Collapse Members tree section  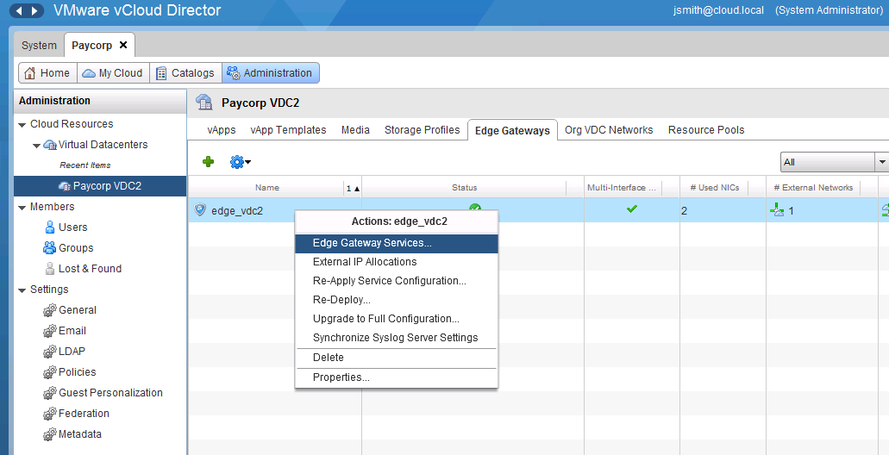[22, 208]
